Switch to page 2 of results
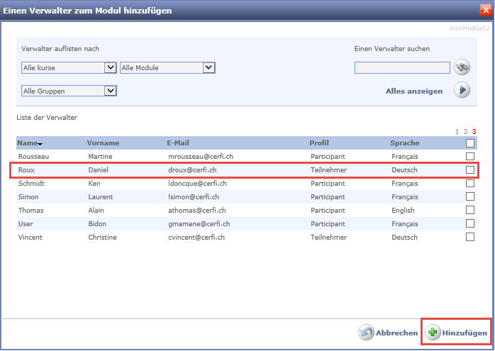The image size is (495, 351). (465, 132)
